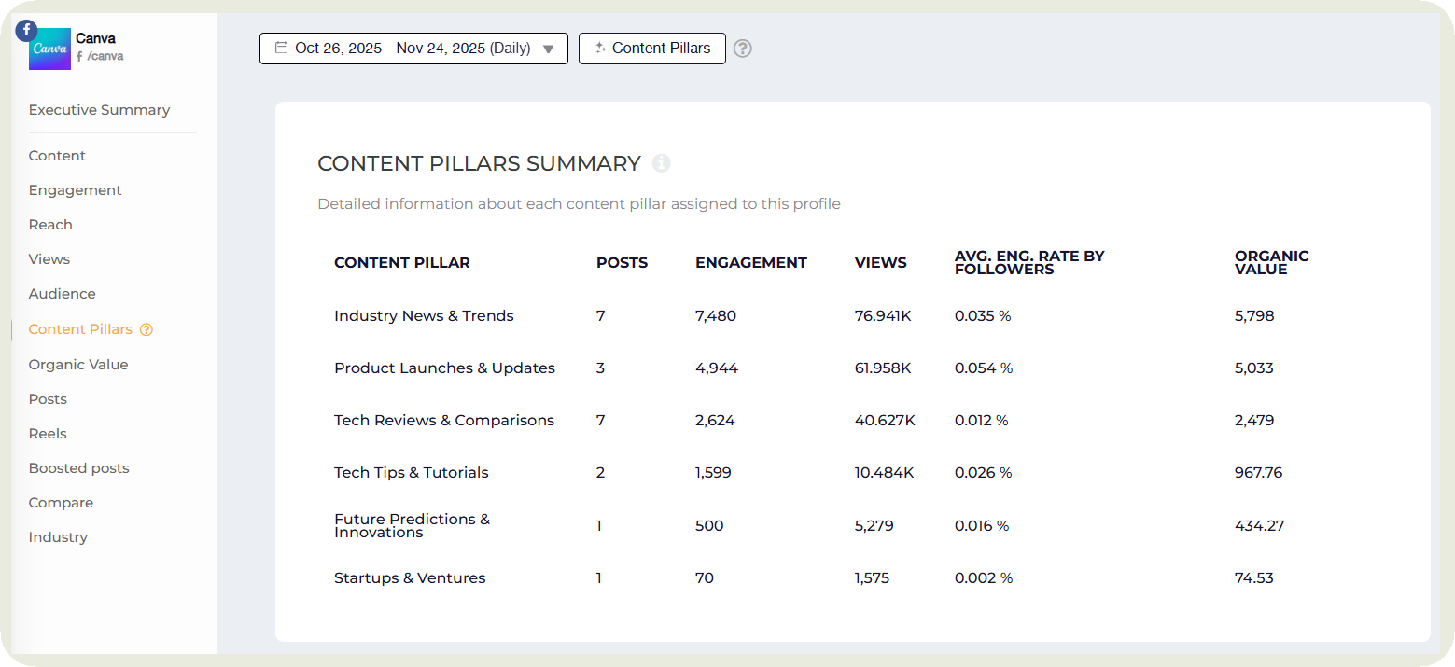Open the Oct 26 - Nov 24 date picker

[413, 48]
